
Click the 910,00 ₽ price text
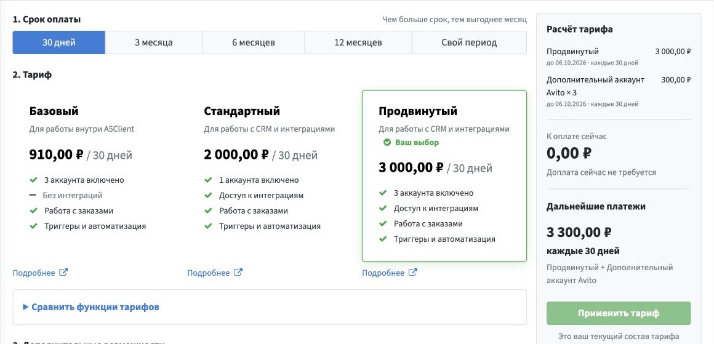pos(57,154)
